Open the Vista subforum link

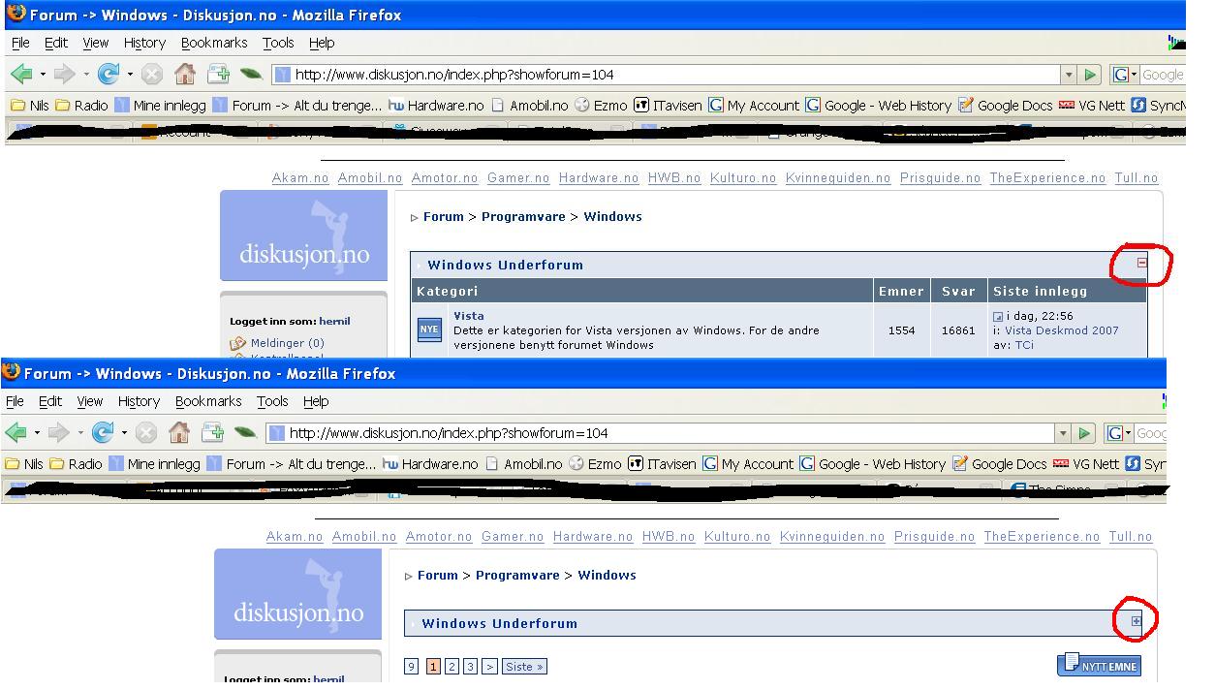click(x=468, y=316)
